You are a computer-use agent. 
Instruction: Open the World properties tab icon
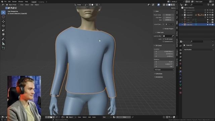(181, 64)
